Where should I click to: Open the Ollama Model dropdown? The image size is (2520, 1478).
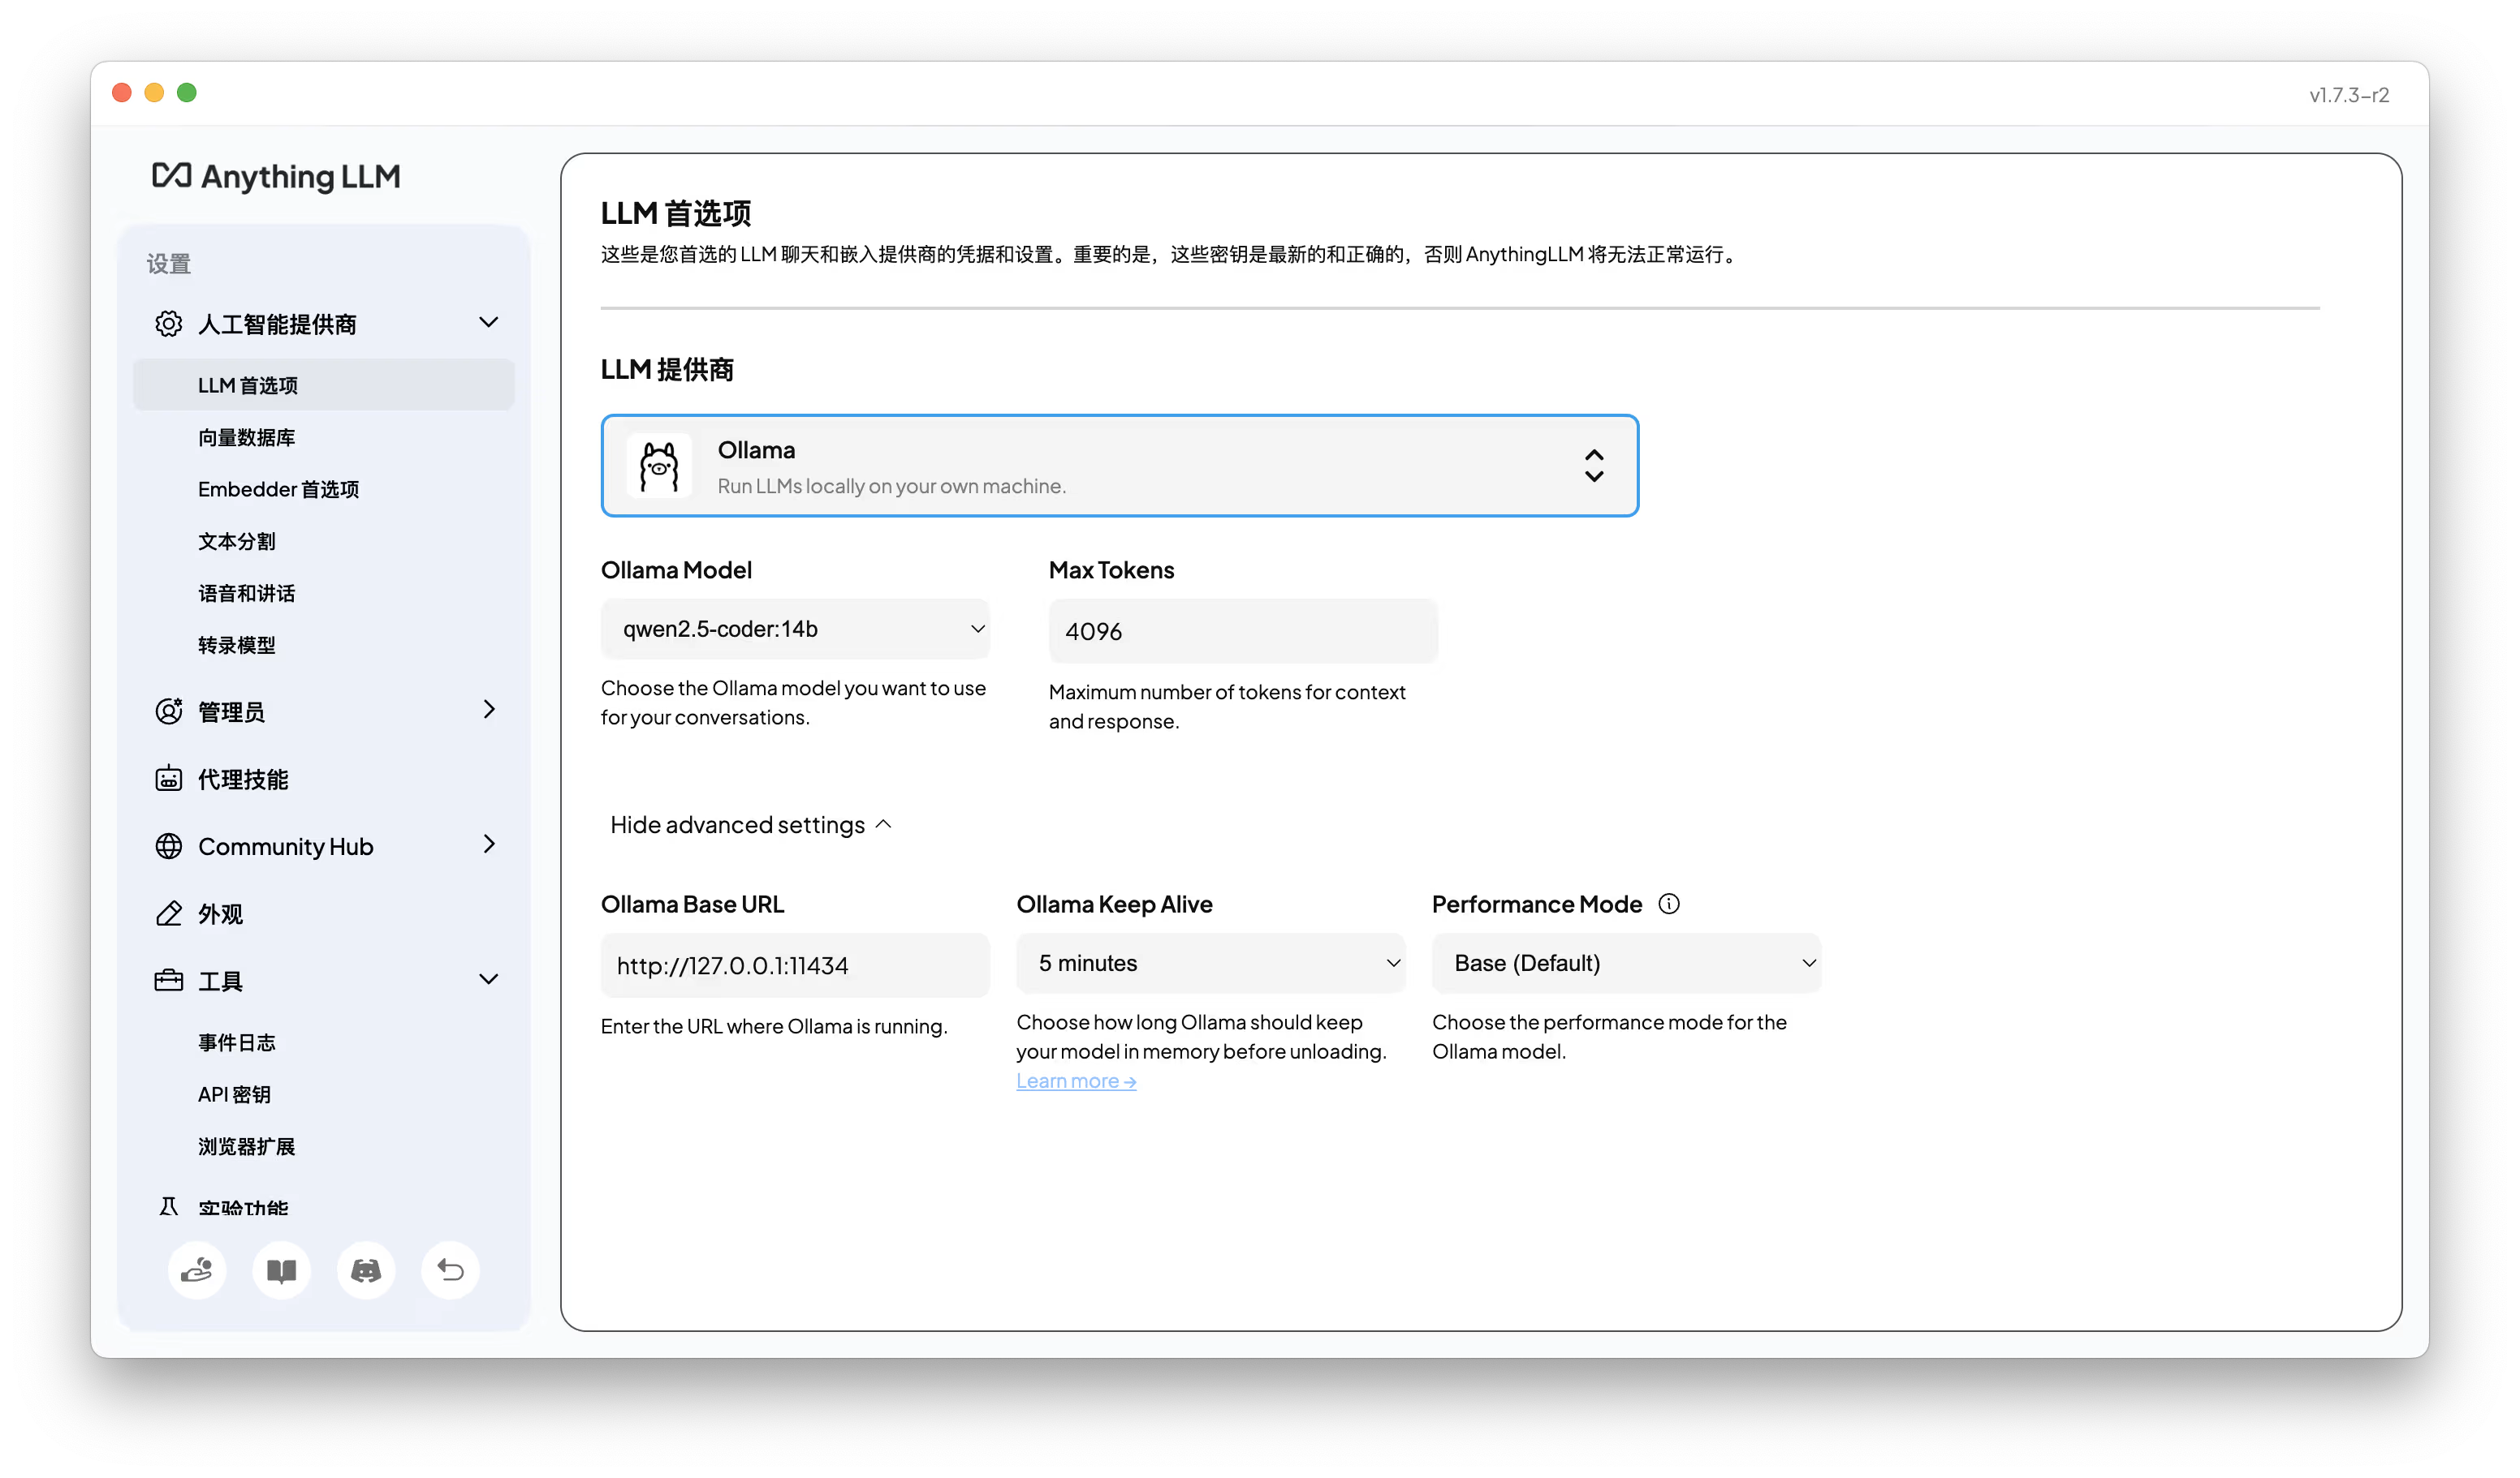(795, 629)
